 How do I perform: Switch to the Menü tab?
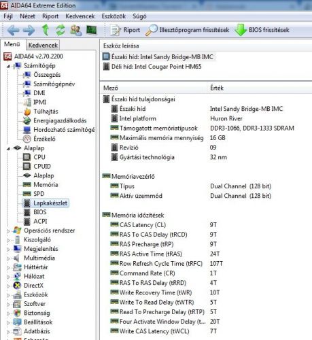12,44
